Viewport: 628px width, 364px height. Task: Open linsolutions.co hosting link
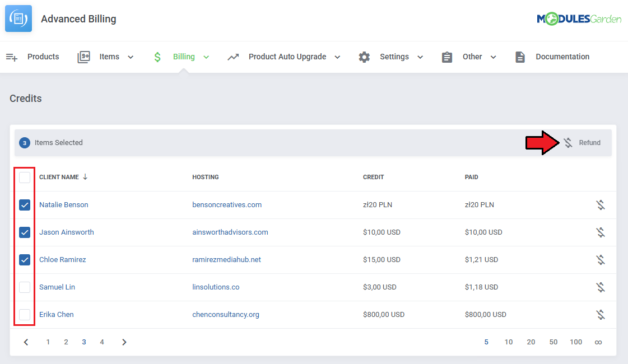(216, 287)
